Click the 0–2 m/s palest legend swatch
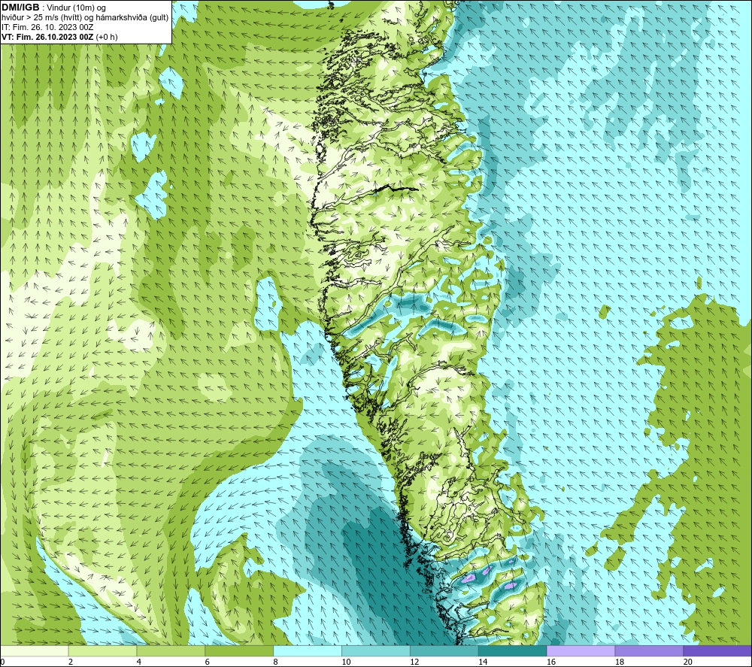 click(x=34, y=650)
